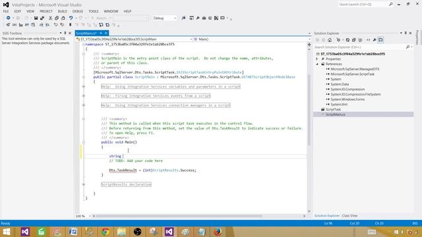Click Collapse All icon in Solution Explorer
The image size is (422, 237).
(x=354, y=40)
